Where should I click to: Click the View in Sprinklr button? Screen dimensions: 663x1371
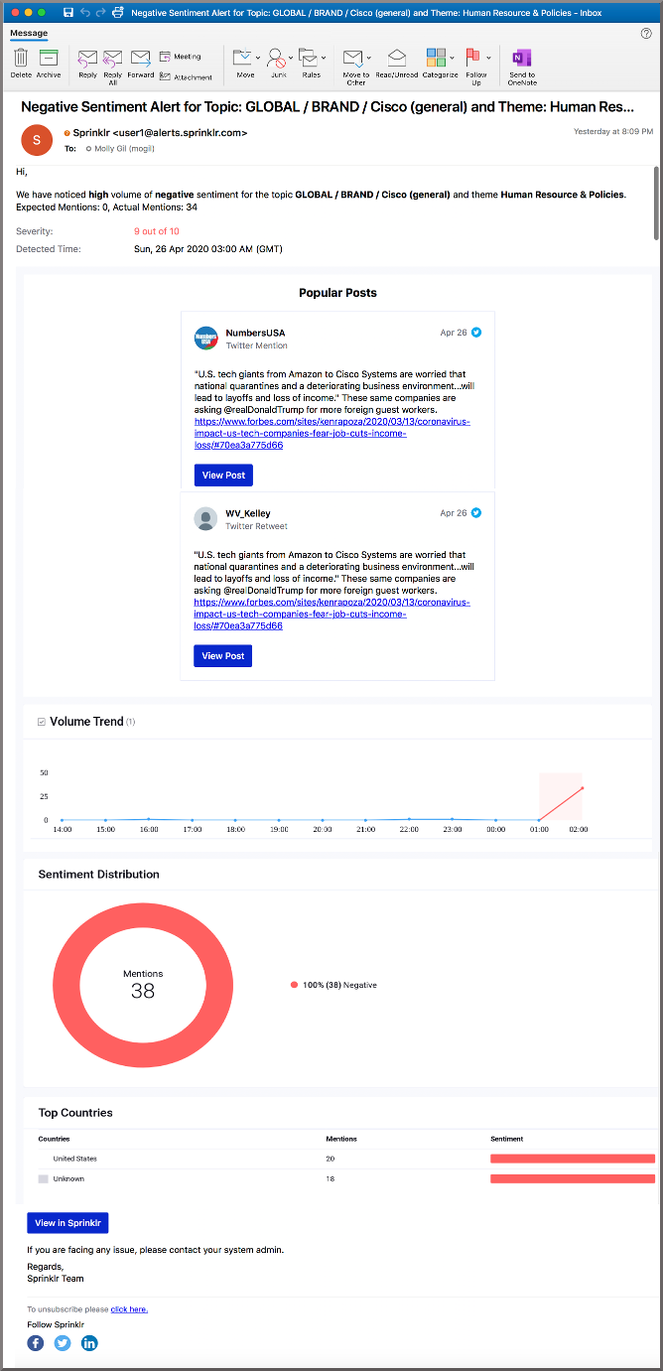tap(67, 1223)
